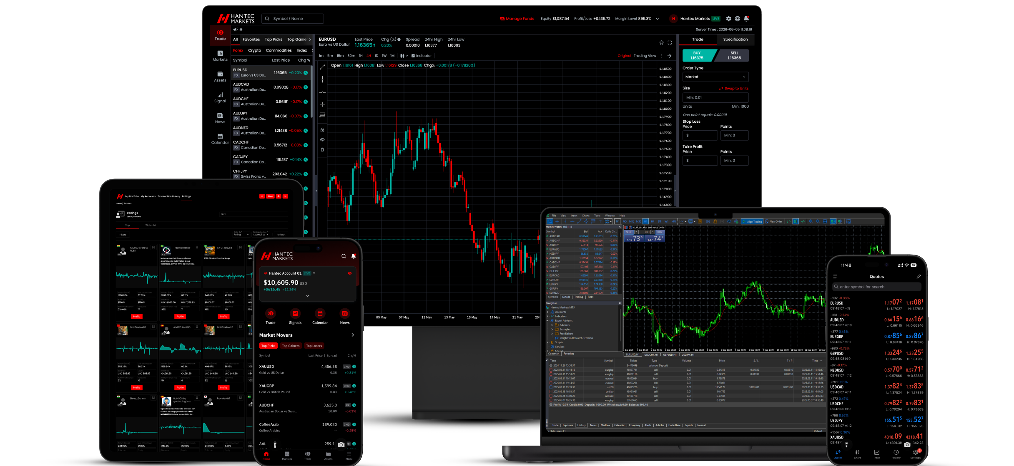Open the News icon in the monitor sidebar
Image resolution: width=1014 pixels, height=466 pixels.
(x=220, y=116)
